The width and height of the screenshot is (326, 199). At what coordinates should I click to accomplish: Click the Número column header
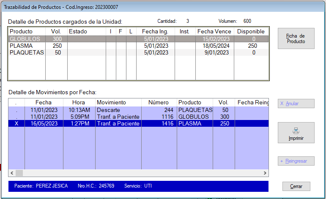(159, 103)
